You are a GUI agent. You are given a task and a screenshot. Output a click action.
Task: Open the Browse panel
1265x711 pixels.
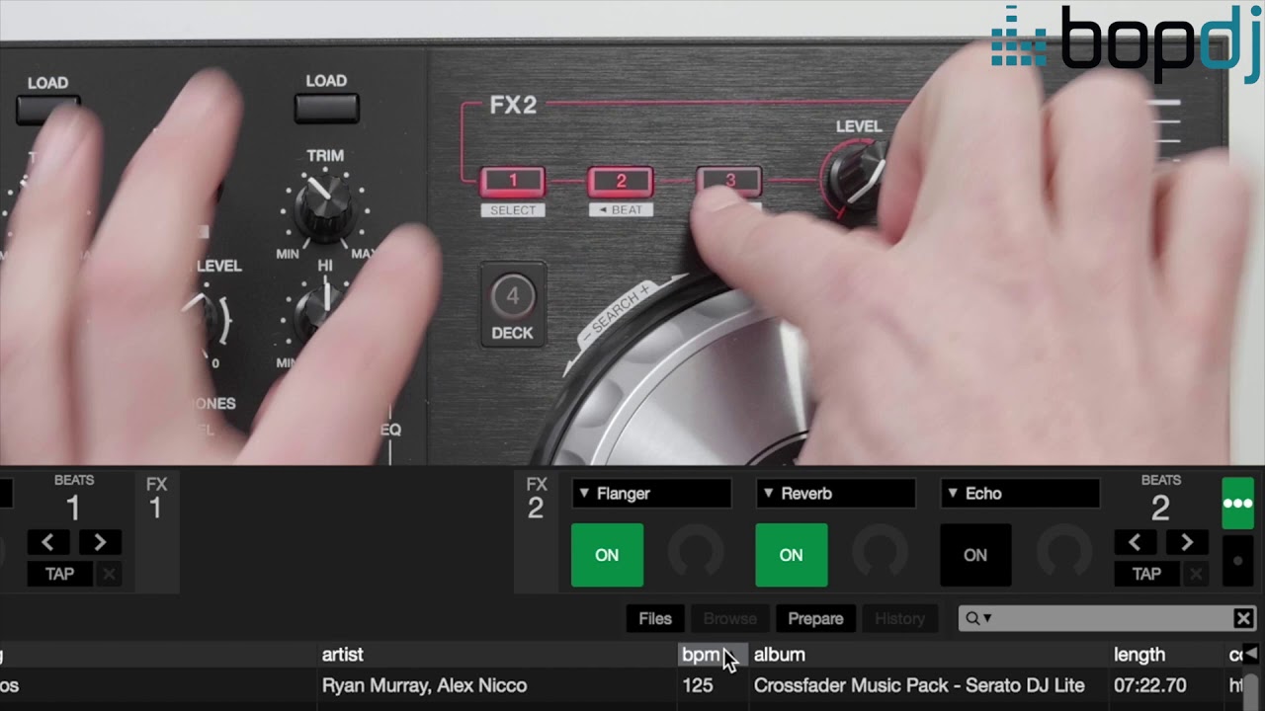pos(729,618)
